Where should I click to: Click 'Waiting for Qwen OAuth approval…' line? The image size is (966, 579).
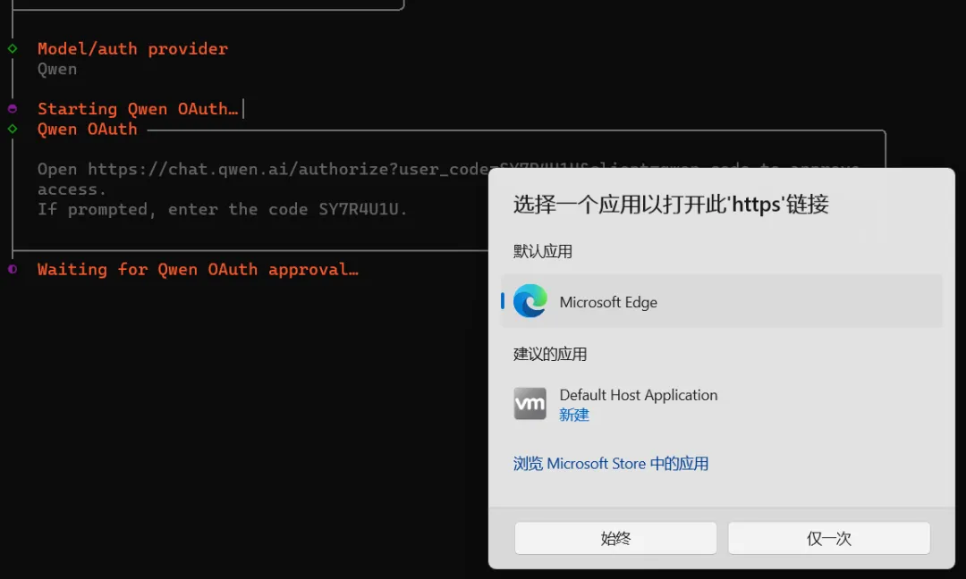pos(198,270)
